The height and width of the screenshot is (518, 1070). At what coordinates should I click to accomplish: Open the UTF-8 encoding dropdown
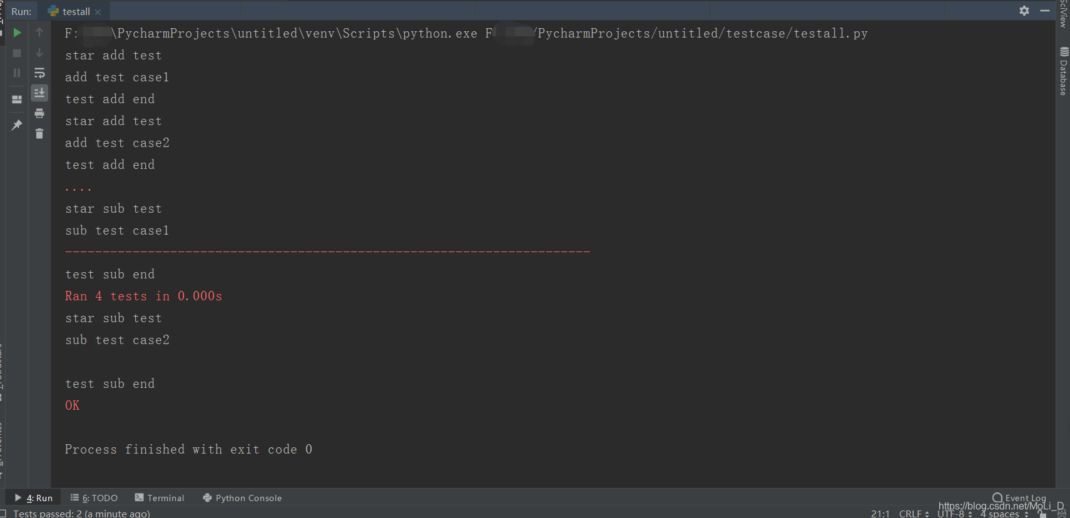tap(955, 514)
